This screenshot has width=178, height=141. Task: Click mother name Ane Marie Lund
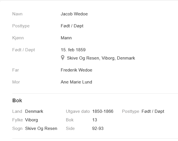point(76,82)
